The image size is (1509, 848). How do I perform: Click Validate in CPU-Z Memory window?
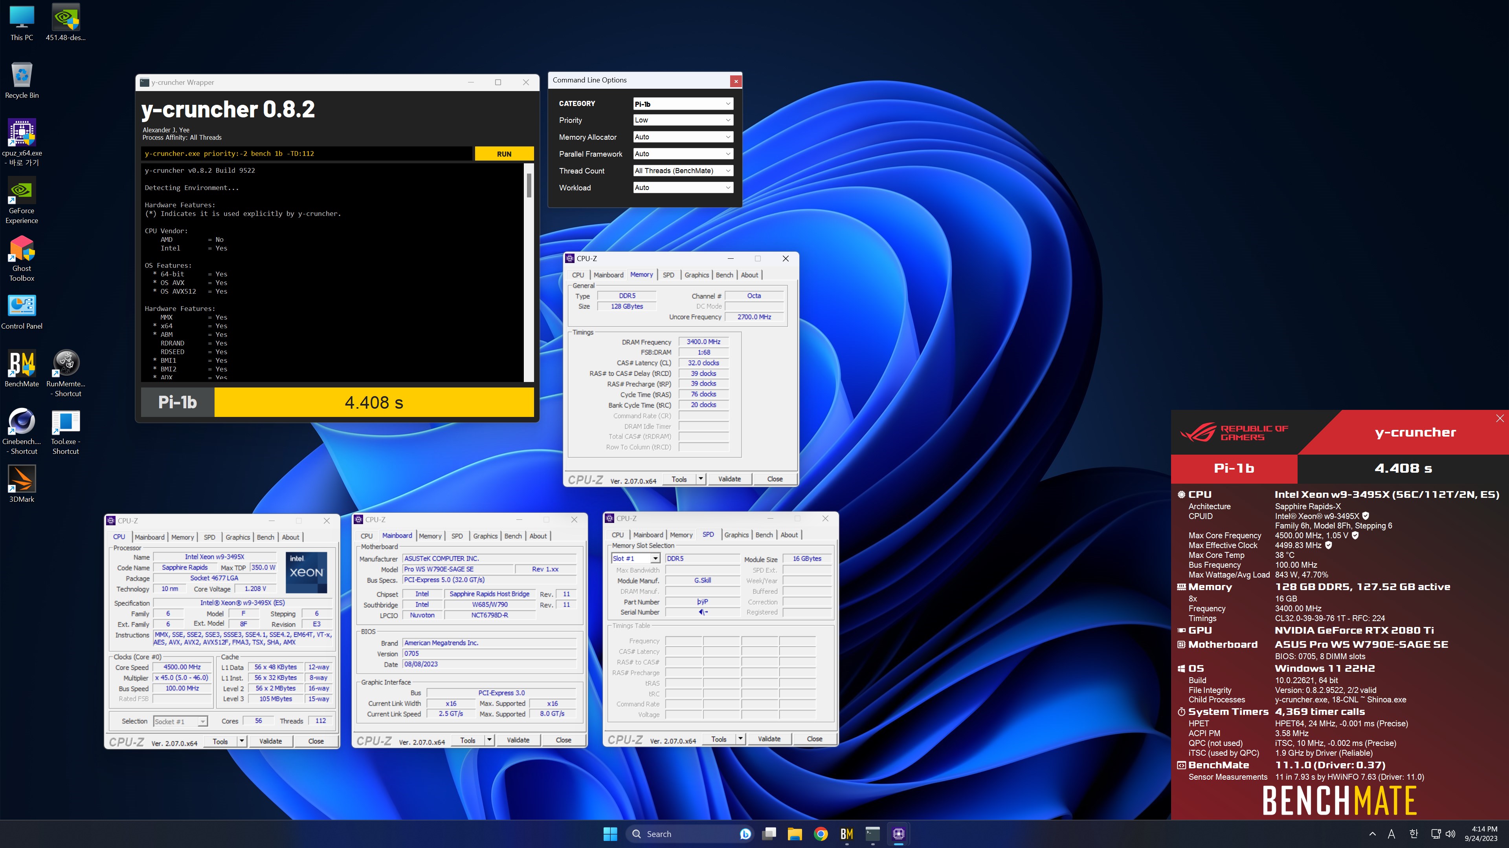click(729, 479)
